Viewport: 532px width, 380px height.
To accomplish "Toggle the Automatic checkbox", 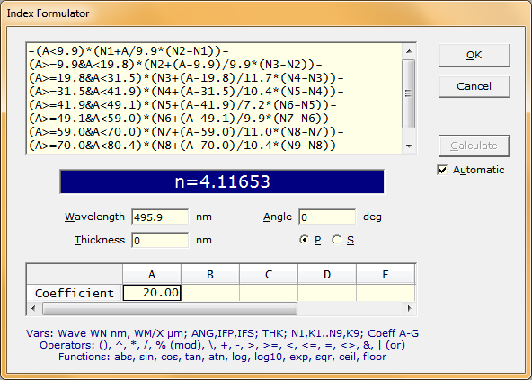I will (442, 170).
